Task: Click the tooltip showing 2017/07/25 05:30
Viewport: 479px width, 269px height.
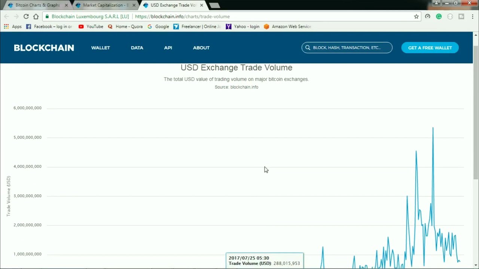Action: coord(265,261)
